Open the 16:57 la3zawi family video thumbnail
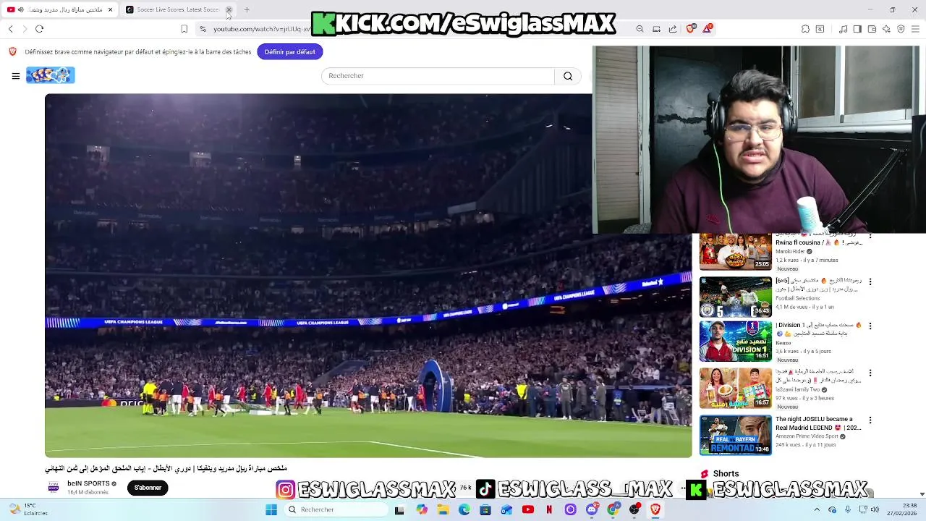Viewport: 926px width, 521px height. coord(735,388)
